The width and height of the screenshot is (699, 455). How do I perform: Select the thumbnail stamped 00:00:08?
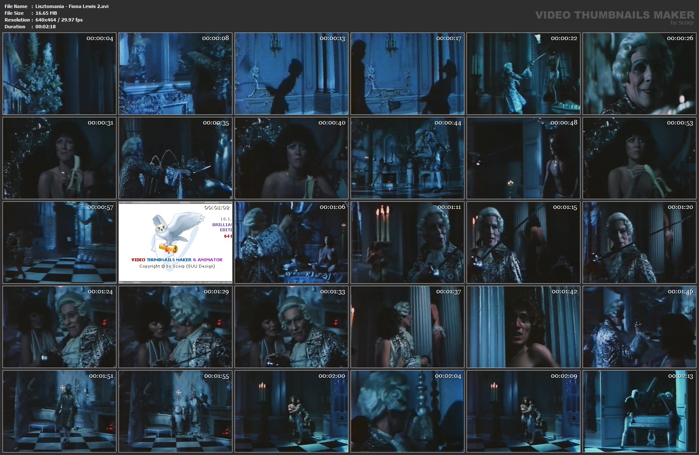point(175,74)
